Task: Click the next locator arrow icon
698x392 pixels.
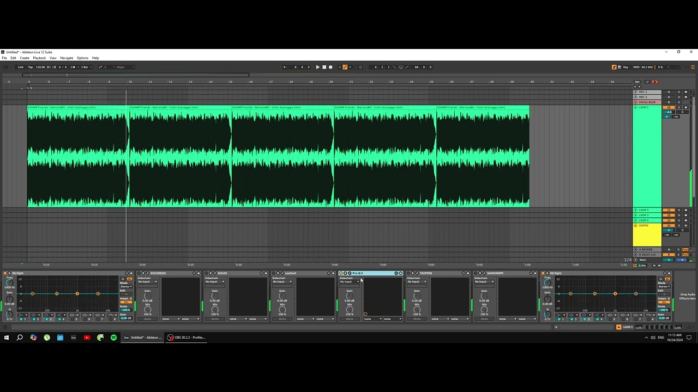Action: pyautogui.click(x=640, y=87)
